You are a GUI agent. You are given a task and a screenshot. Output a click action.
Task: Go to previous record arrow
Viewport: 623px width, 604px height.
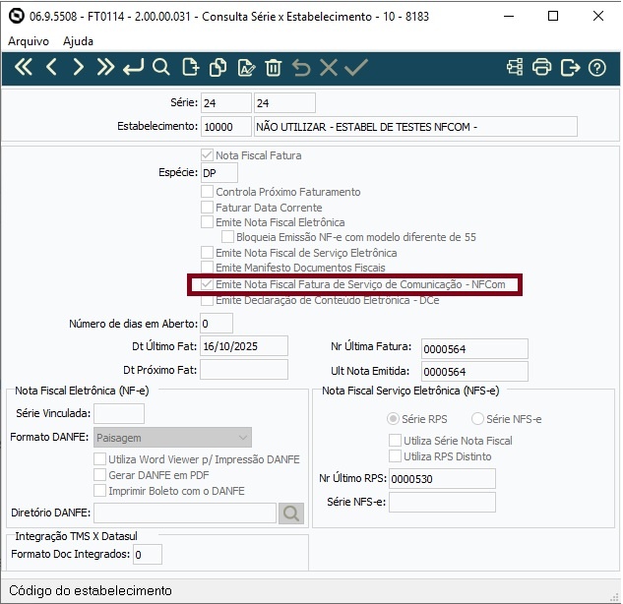click(51, 67)
